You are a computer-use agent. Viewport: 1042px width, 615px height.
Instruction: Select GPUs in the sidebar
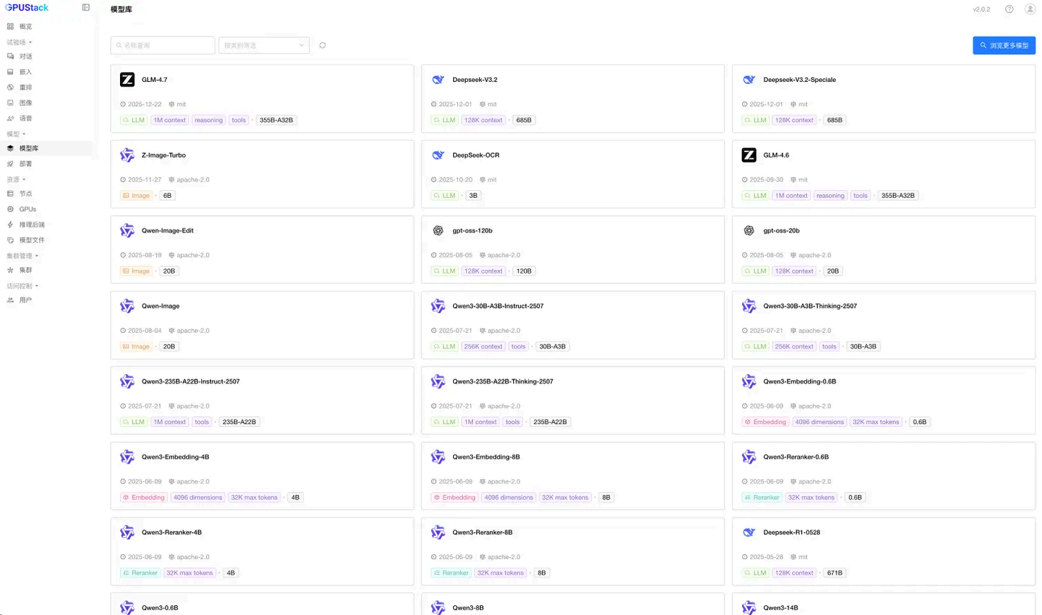coord(47,209)
